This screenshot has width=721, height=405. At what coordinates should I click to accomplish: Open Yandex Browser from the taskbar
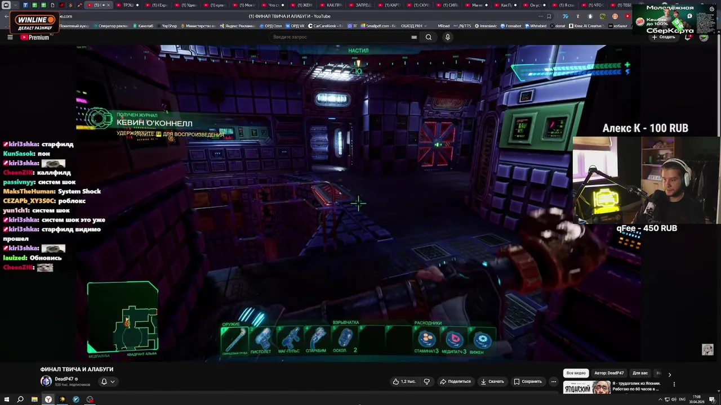[x=48, y=399]
